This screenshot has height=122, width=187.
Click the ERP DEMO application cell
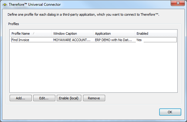[113, 40]
